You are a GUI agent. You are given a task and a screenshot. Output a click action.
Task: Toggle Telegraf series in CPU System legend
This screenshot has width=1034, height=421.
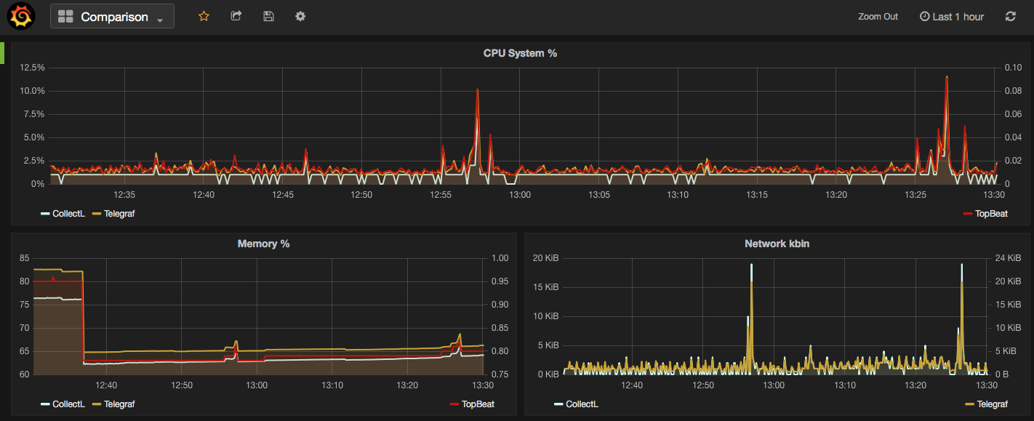[x=119, y=214]
